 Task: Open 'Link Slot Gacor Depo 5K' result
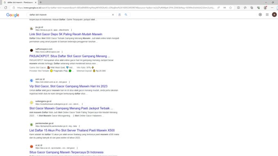click(66, 34)
